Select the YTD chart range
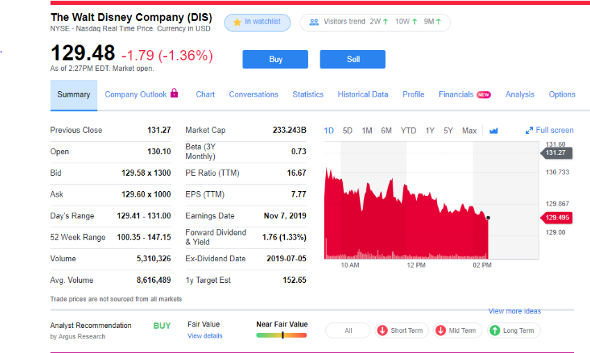The height and width of the screenshot is (353, 590). coord(408,131)
